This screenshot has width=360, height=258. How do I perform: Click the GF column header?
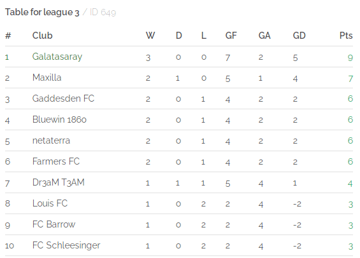(231, 36)
